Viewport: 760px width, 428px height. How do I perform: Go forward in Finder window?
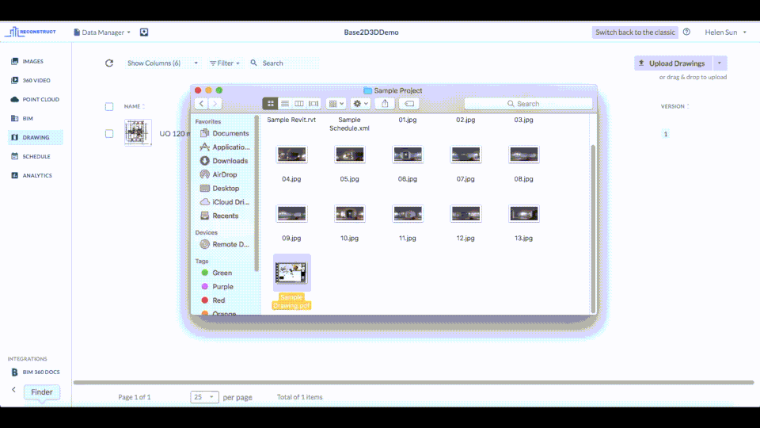click(x=215, y=103)
